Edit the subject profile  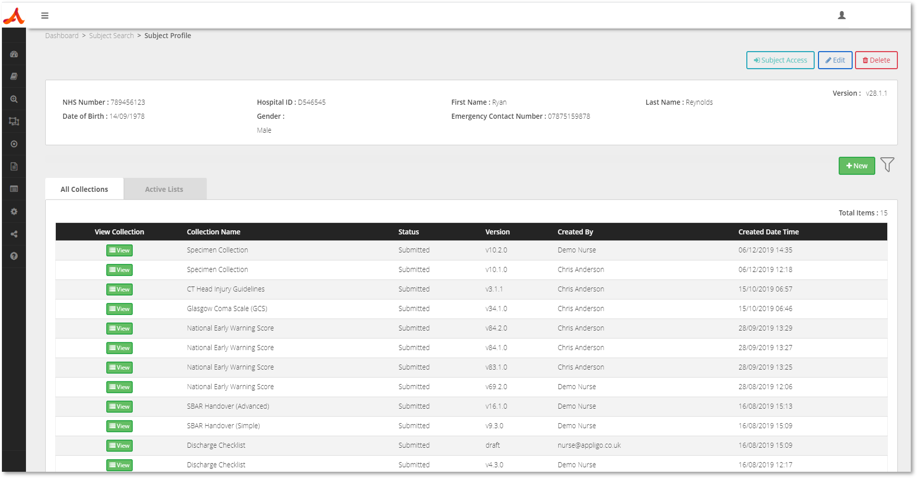[x=835, y=60]
